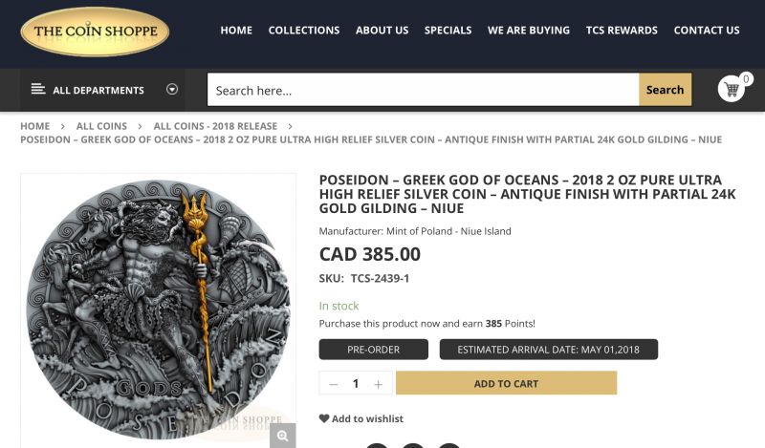Viewport: 765px width, 448px height.
Task: Click the Pre-Order button
Action: point(373,350)
